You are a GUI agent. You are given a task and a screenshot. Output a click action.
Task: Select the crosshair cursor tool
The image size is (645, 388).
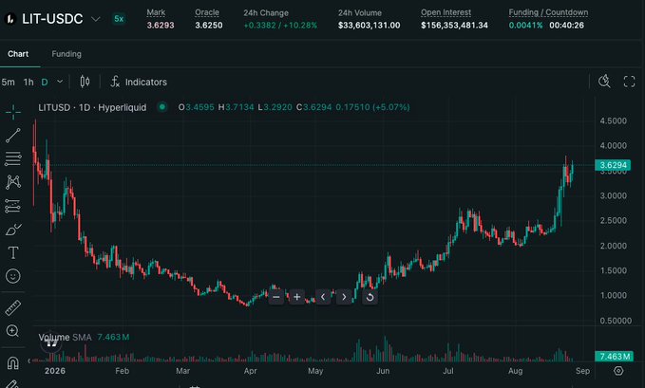tap(13, 112)
